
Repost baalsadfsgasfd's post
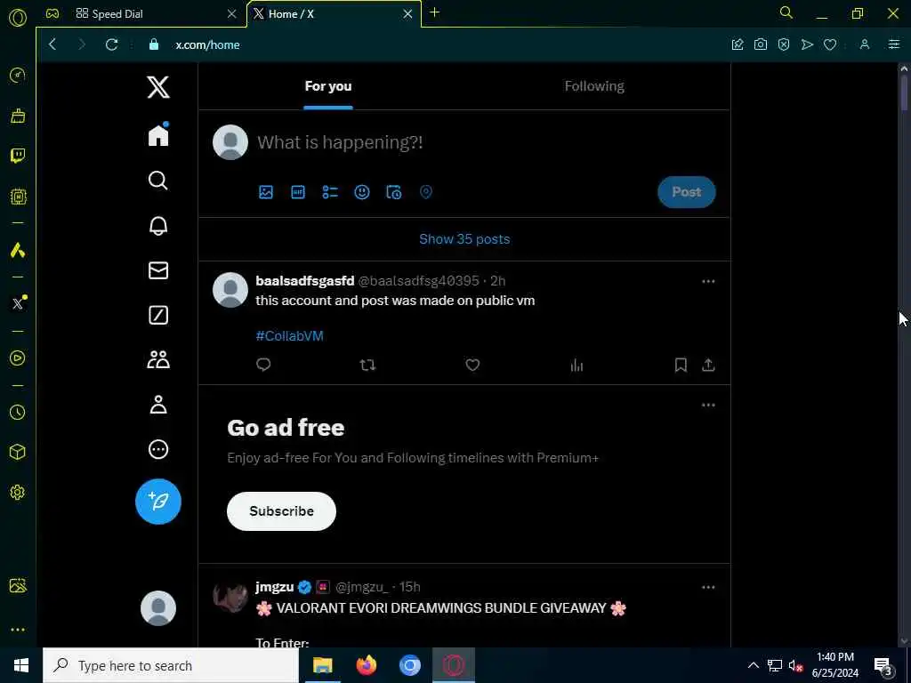(367, 365)
